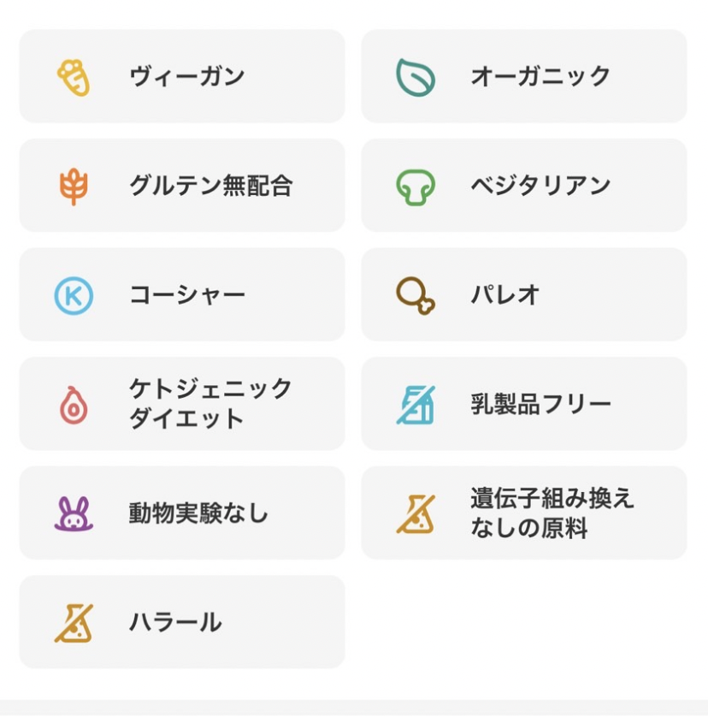708x717 pixels.
Task: Click the wheat icon for グルテン無配合
Action: [x=74, y=187]
